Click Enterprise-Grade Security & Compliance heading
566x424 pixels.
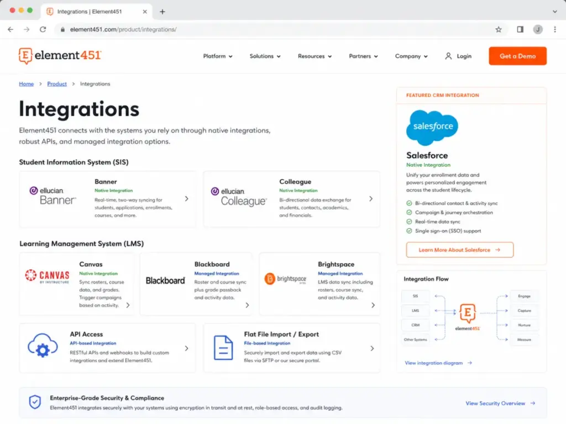(107, 398)
